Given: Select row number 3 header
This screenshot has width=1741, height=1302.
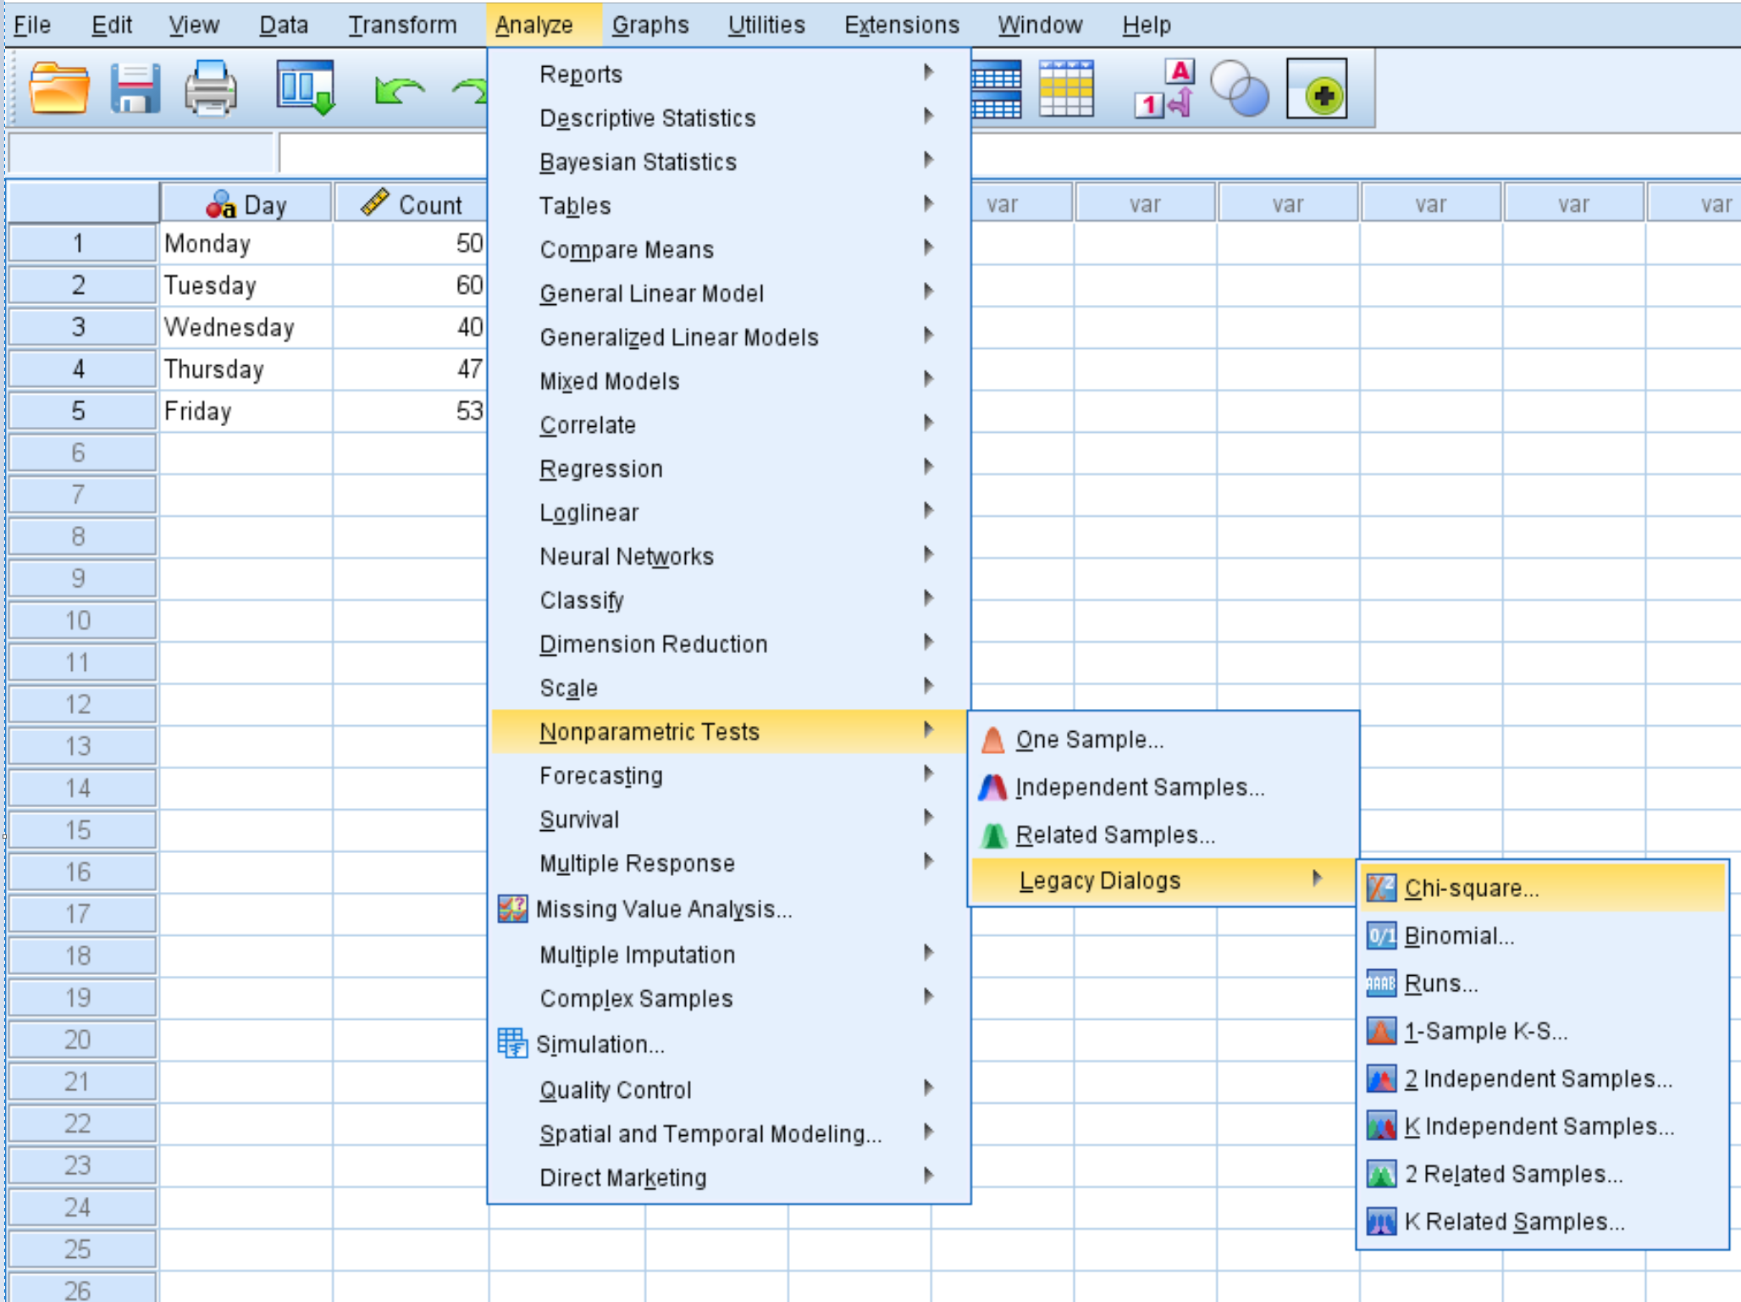Looking at the screenshot, I should click(x=81, y=327).
